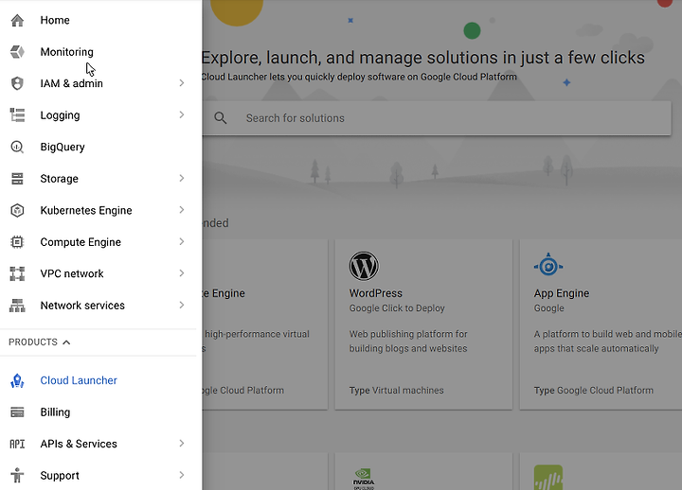682x490 pixels.
Task: Click the APIs & Services API icon
Action: (x=17, y=444)
